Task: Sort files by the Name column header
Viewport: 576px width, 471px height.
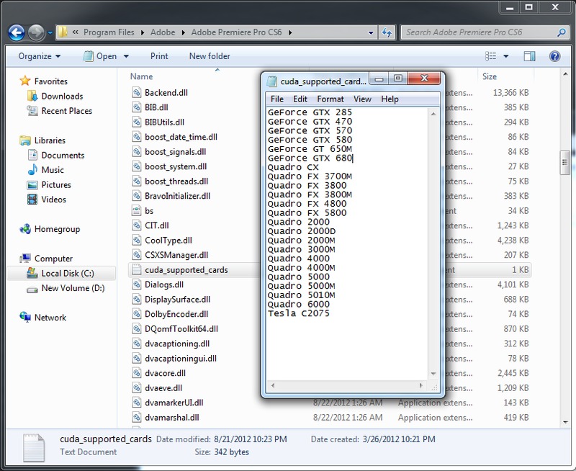Action: pos(142,76)
